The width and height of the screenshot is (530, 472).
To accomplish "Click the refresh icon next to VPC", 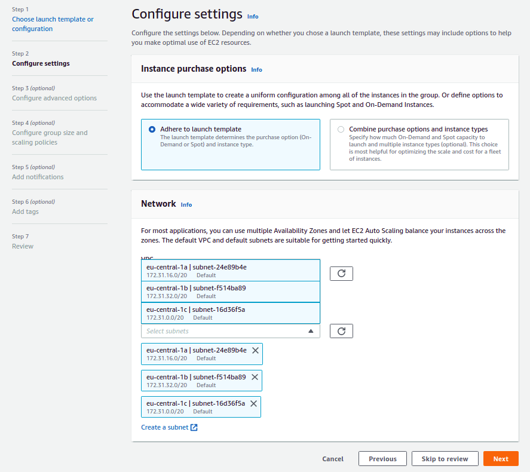I will [x=341, y=274].
